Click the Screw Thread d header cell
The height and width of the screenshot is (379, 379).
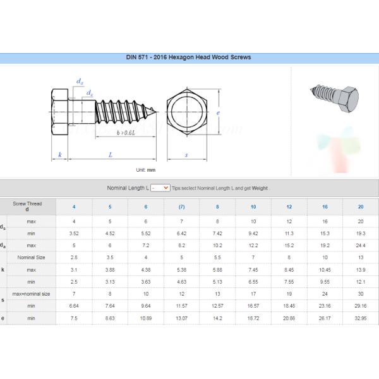point(28,207)
